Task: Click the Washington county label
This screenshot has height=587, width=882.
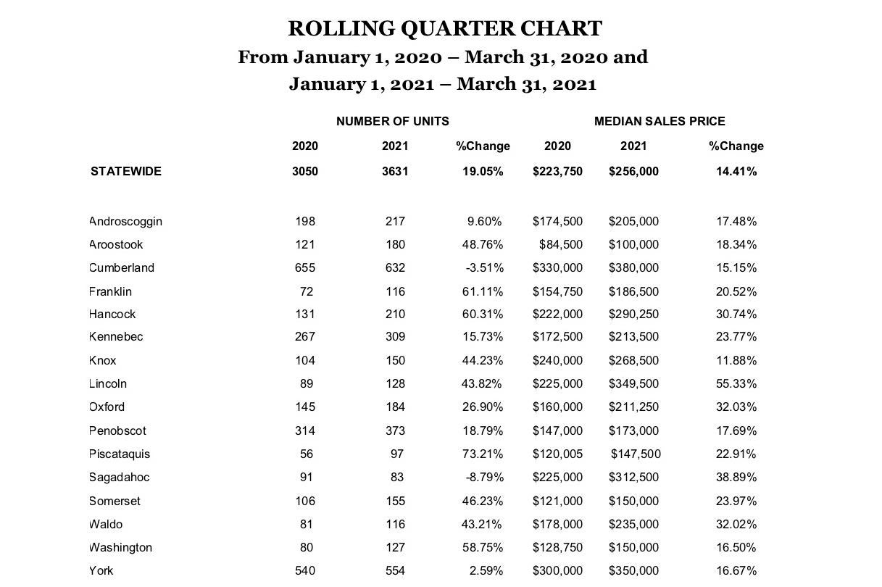Action: tap(120, 548)
